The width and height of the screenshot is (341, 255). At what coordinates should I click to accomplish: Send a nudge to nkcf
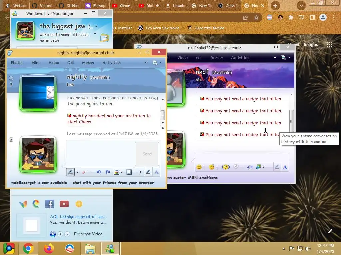click(226, 167)
